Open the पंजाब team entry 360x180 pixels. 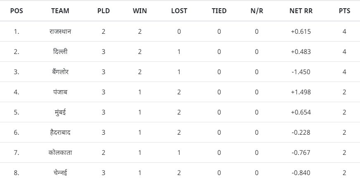[x=60, y=92]
